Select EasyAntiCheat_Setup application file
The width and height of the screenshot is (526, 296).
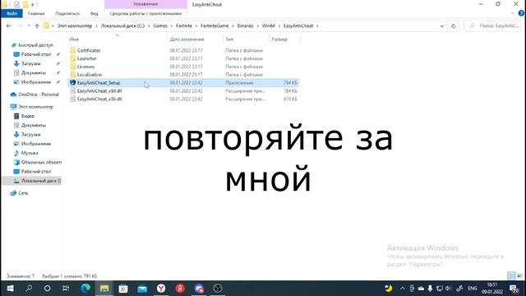coord(183,82)
